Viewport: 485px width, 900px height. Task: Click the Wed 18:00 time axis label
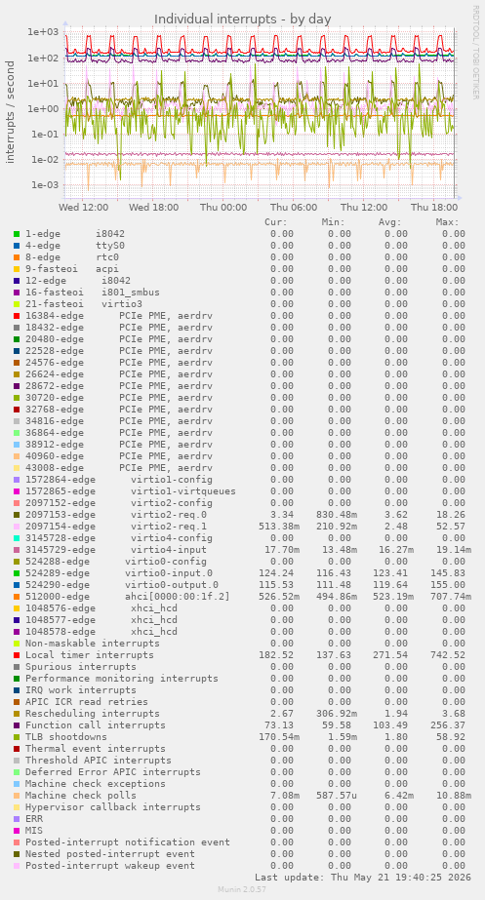[153, 208]
